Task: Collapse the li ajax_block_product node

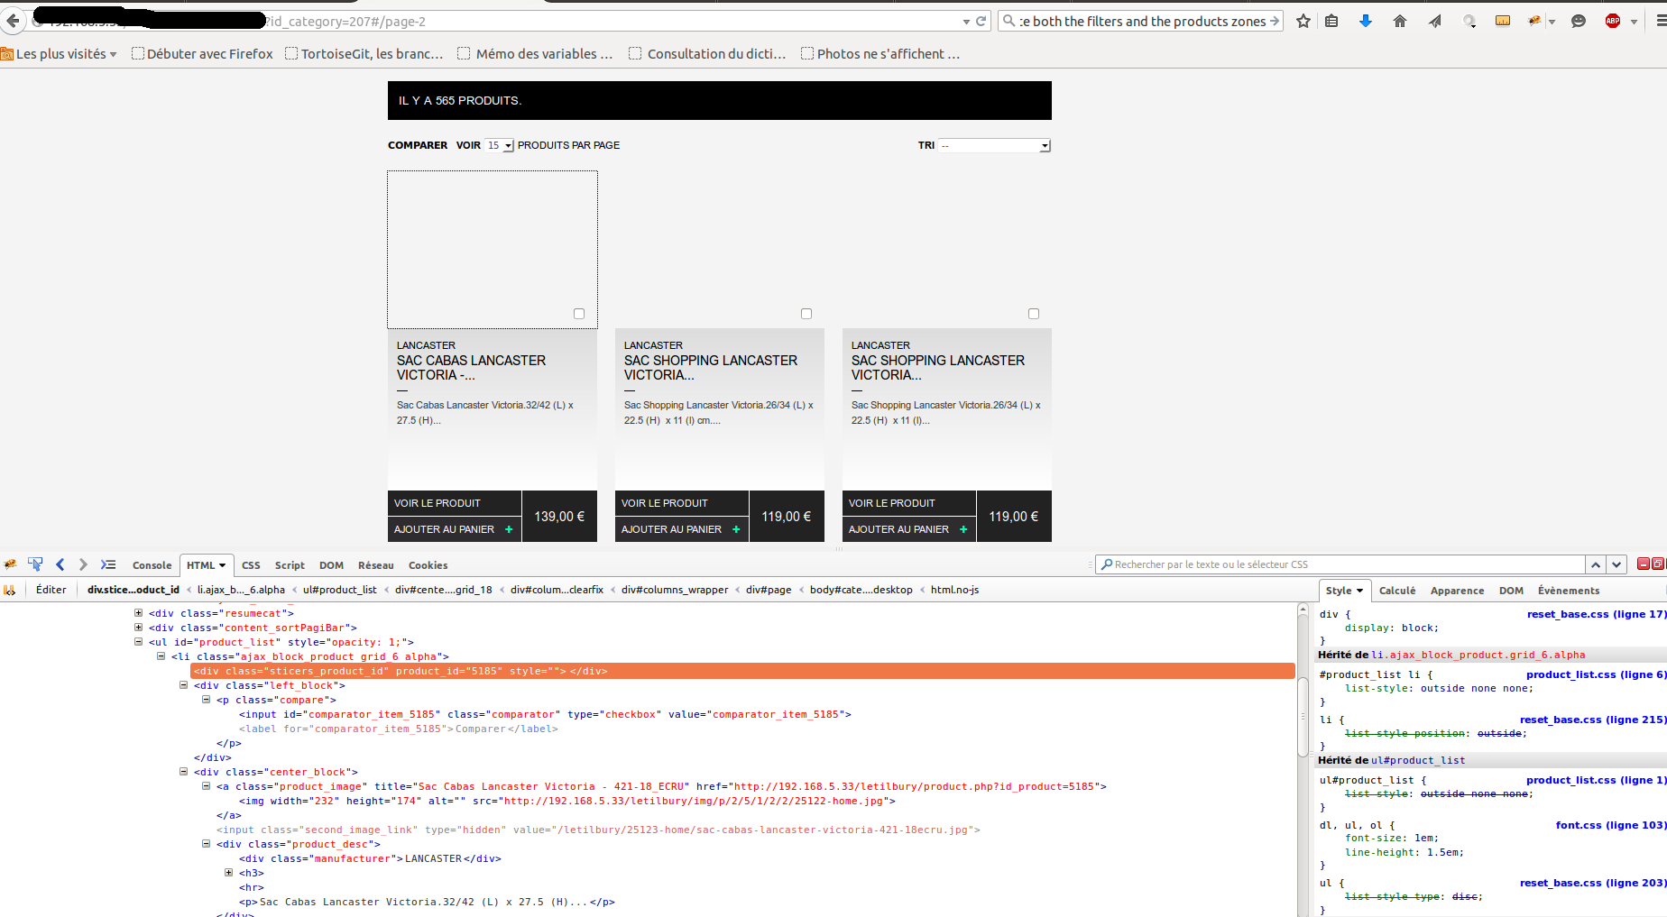Action: pyautogui.click(x=161, y=656)
